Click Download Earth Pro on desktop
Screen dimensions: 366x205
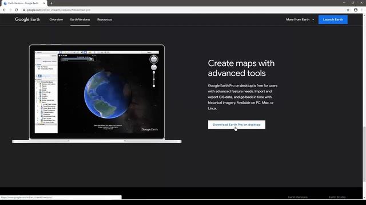236,125
